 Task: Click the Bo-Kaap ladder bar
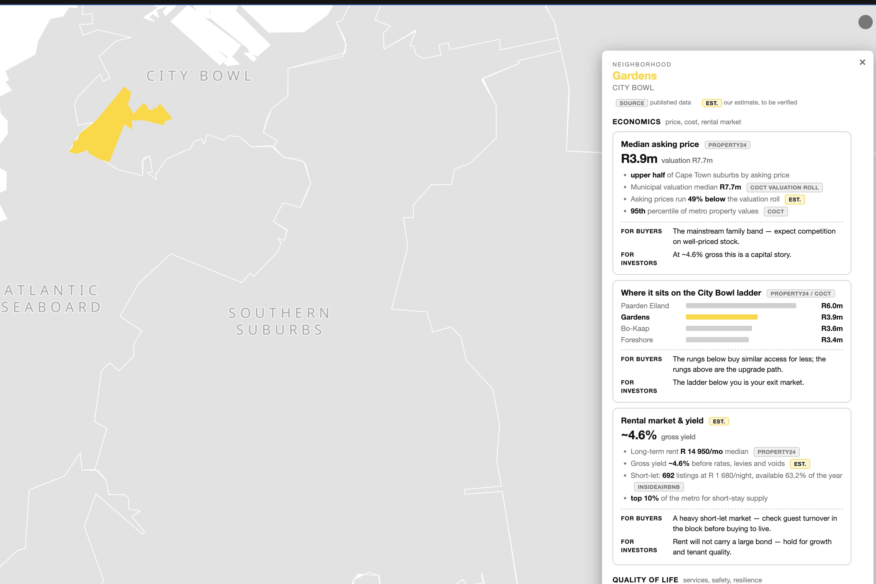719,328
